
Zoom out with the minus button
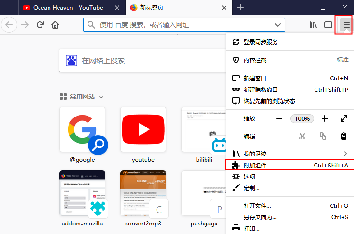pyautogui.click(x=279, y=119)
